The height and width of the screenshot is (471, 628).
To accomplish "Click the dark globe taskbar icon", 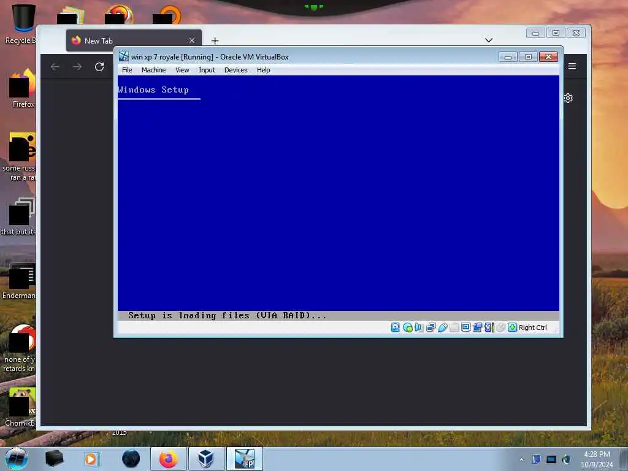I will coord(131,459).
